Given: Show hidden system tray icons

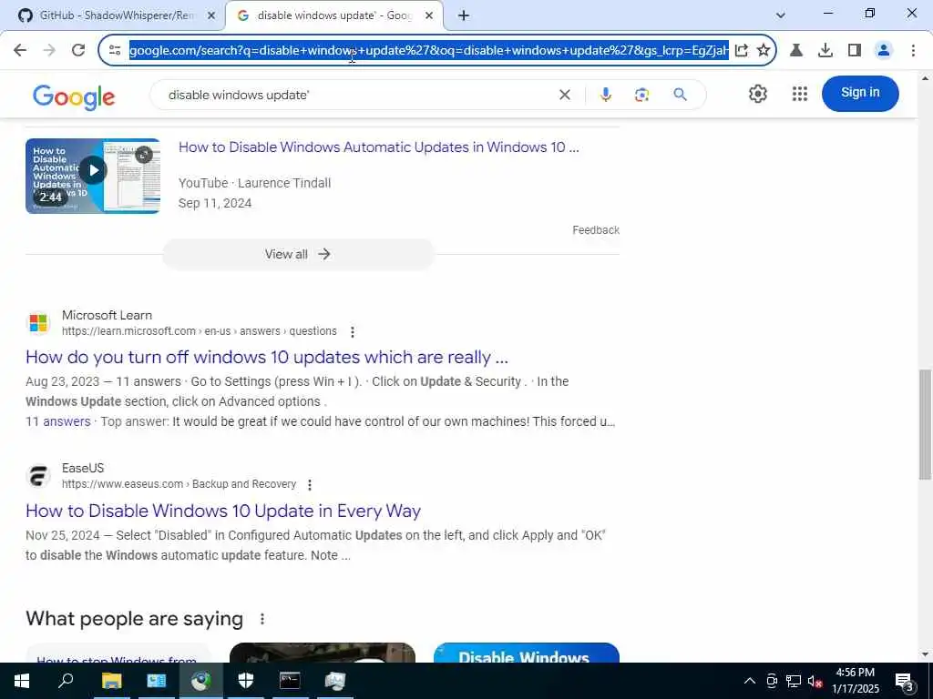Looking at the screenshot, I should (750, 681).
